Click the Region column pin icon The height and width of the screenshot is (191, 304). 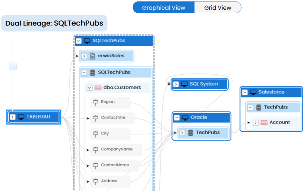[96, 102]
